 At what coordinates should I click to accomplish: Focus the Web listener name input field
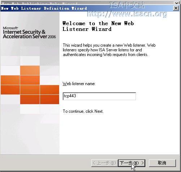[99, 96]
